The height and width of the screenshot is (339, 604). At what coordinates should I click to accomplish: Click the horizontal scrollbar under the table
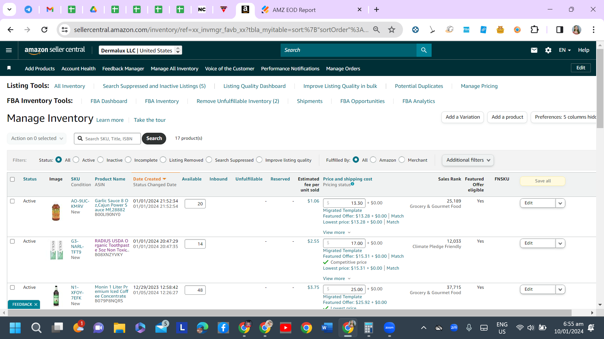(289, 313)
